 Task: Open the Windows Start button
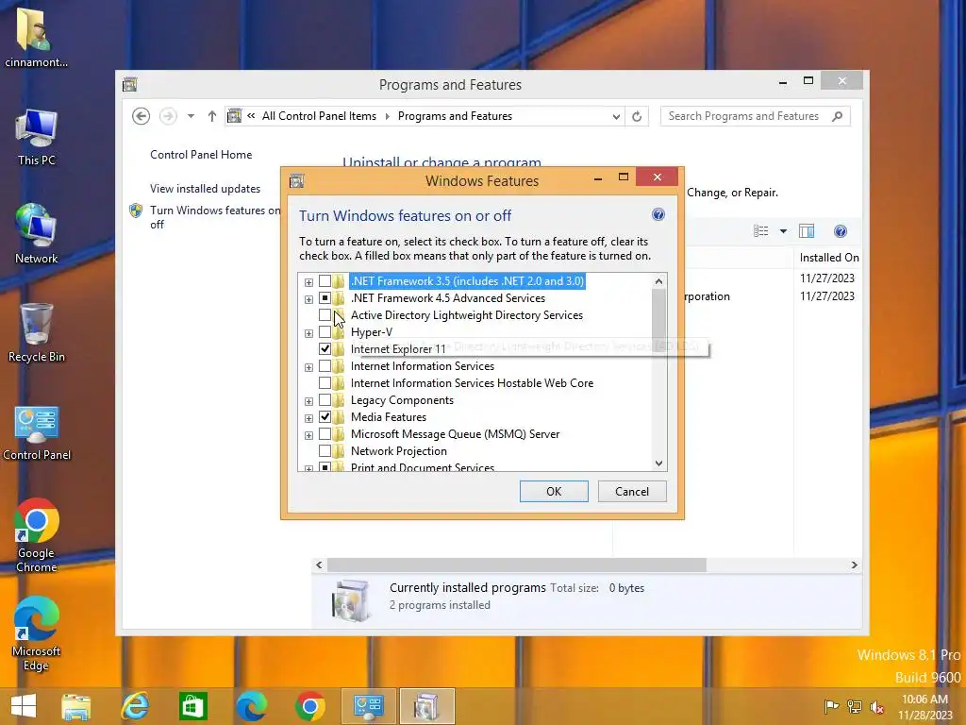click(x=24, y=706)
